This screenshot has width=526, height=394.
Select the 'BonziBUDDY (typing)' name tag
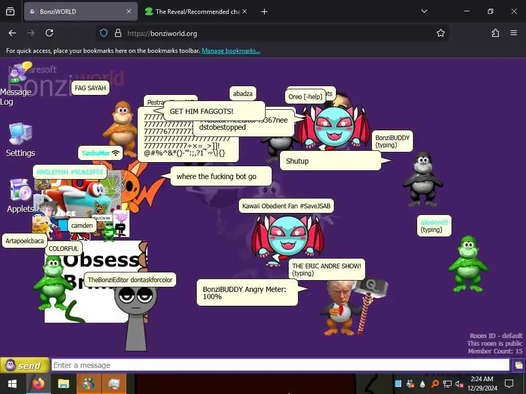(x=392, y=141)
